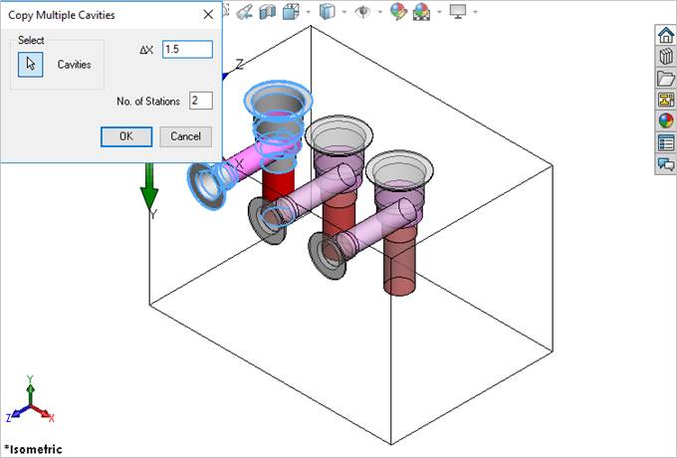Click the Display Style cube icon
The image size is (677, 458).
coord(327,12)
